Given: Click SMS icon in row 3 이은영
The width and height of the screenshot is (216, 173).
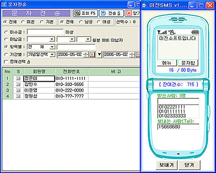Looking at the screenshot, I should point(18,90).
